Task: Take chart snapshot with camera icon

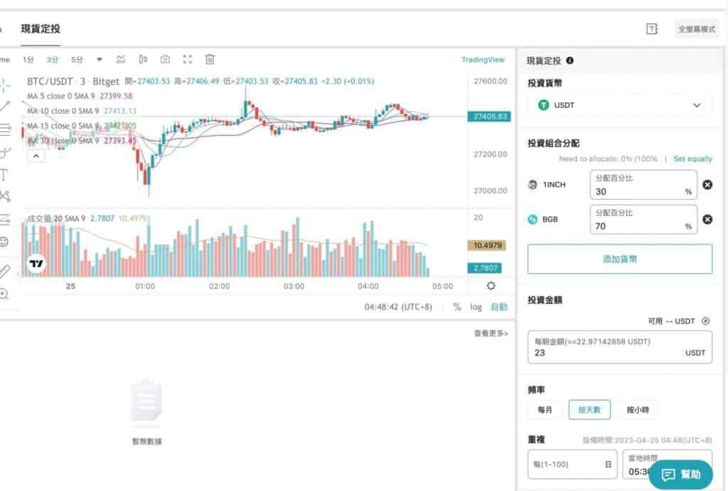Action: click(x=165, y=60)
